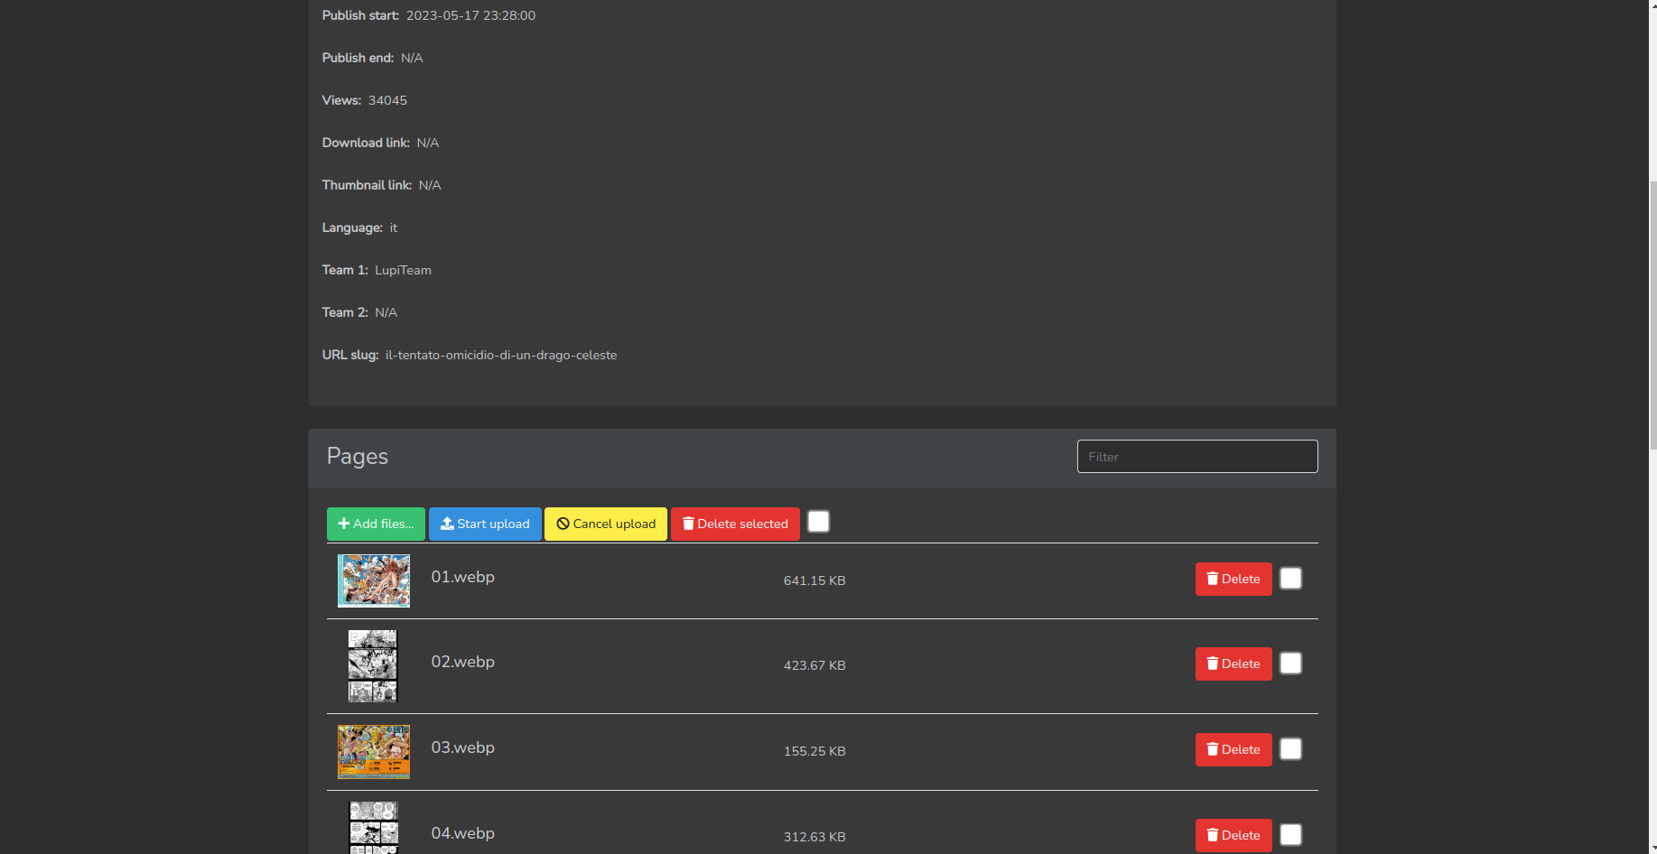Check the checkbox for 01.webp

click(1290, 578)
